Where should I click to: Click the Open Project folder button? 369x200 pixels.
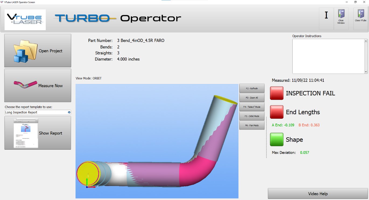click(38, 51)
